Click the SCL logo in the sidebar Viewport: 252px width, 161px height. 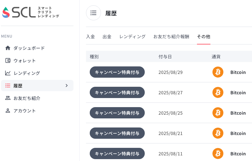31,12
